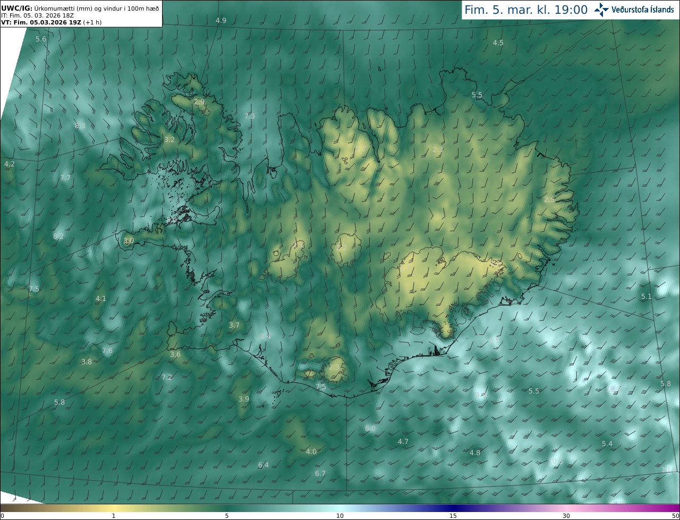Image resolution: width=680 pixels, height=520 pixels.
Task: Click the 5.6 value in the northwest corner
Action: point(41,39)
